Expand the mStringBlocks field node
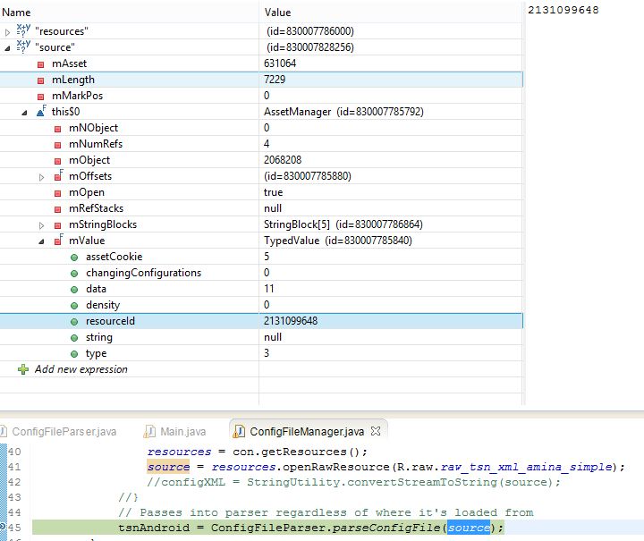The width and height of the screenshot is (644, 541). tap(41, 225)
